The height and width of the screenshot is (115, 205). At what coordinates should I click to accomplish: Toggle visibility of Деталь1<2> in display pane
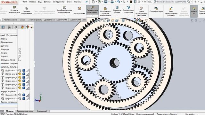[x=20, y=70]
